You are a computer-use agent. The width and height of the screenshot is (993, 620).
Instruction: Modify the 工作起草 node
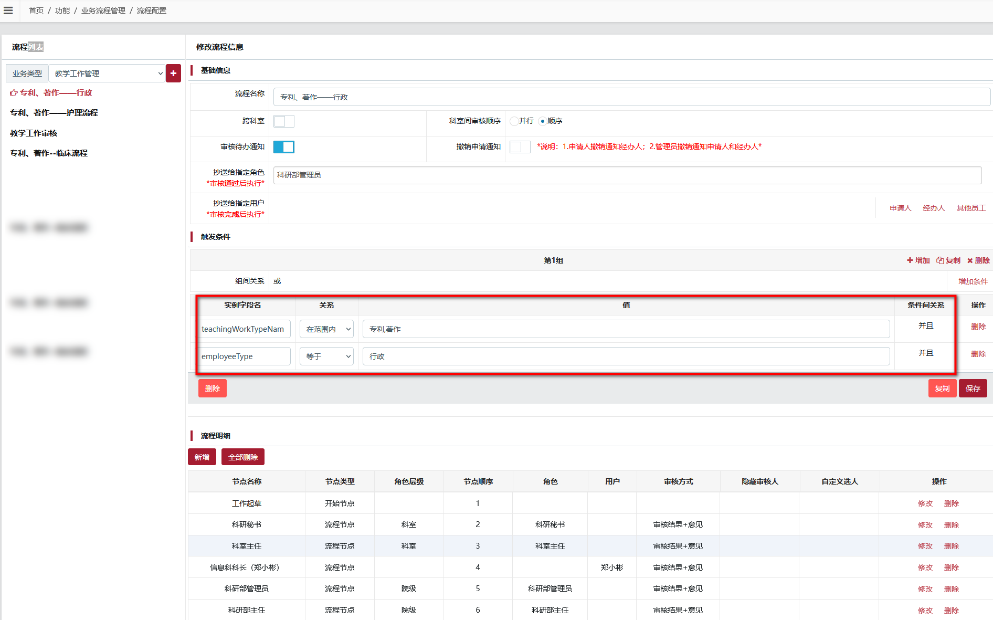coord(925,503)
